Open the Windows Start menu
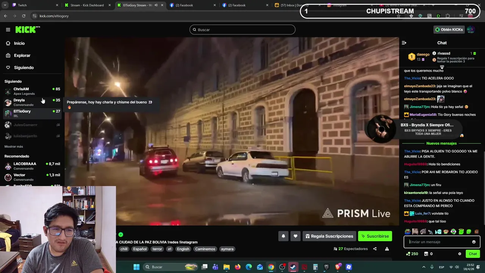The width and height of the screenshot is (485, 273). (x=136, y=267)
